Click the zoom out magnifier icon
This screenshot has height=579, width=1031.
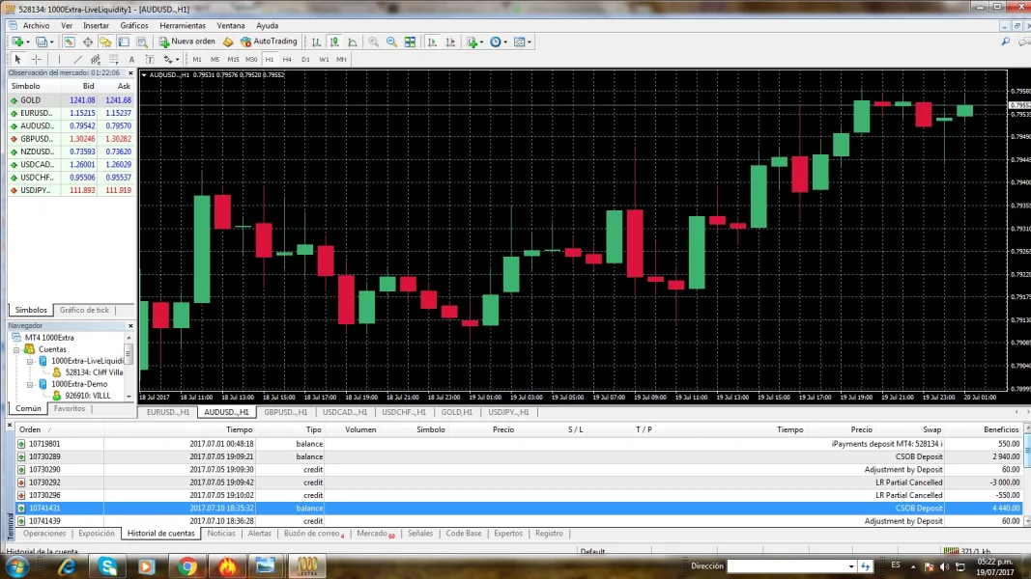click(x=391, y=42)
